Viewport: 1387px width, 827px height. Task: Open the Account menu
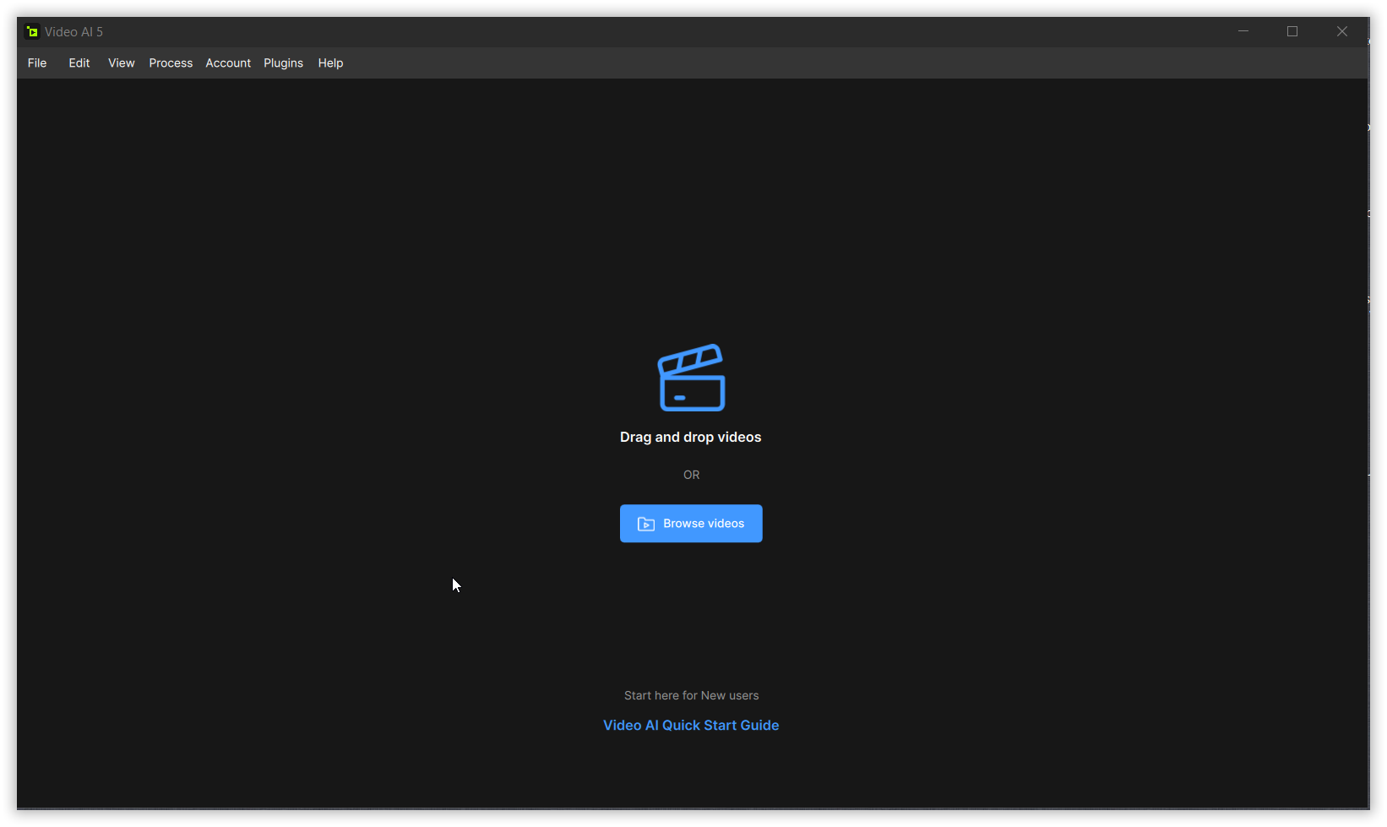228,63
